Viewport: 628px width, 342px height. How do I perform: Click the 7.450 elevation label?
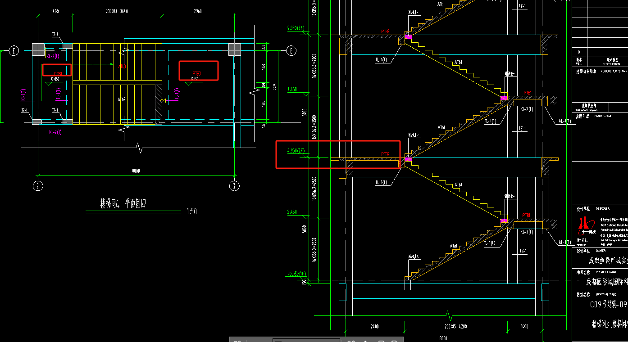coord(292,90)
